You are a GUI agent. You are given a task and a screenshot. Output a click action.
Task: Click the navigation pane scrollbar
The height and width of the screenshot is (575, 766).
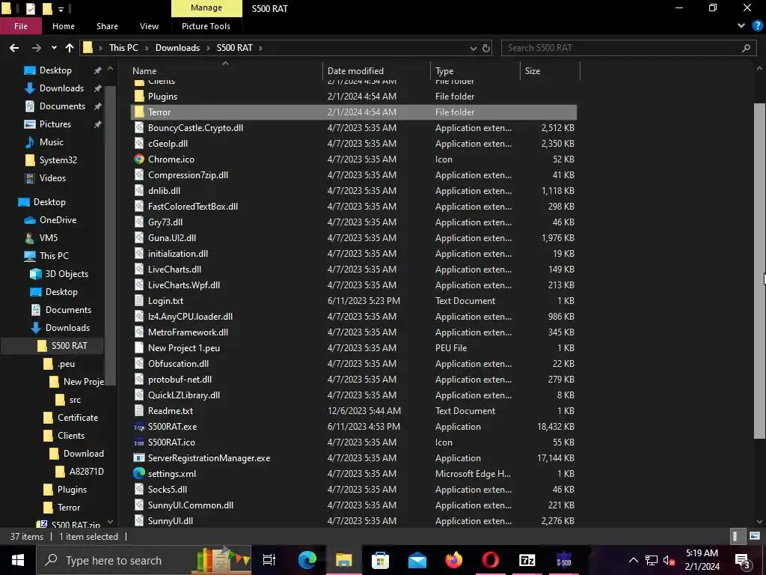click(111, 234)
